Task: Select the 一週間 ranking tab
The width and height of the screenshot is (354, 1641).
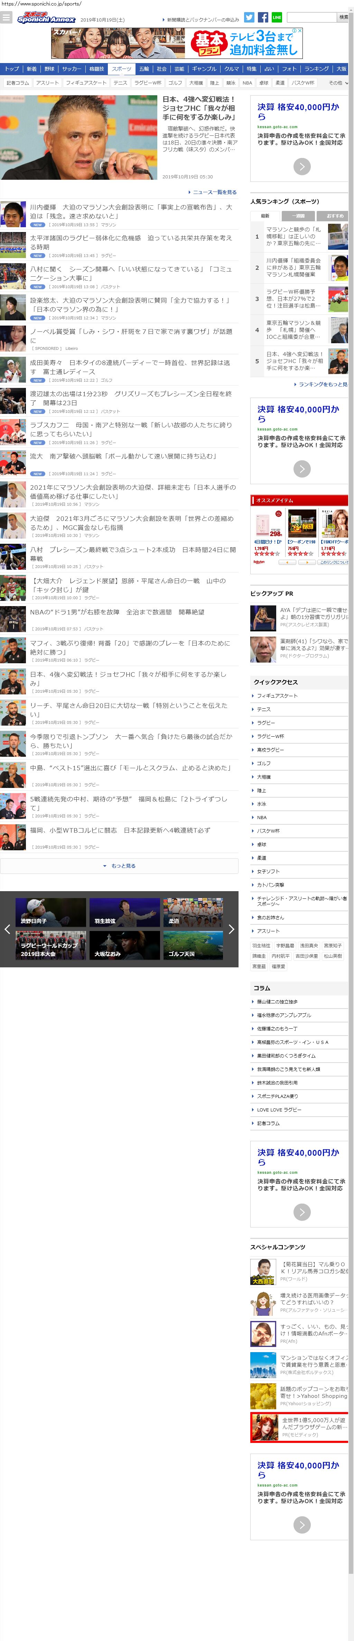Action: coord(297,216)
